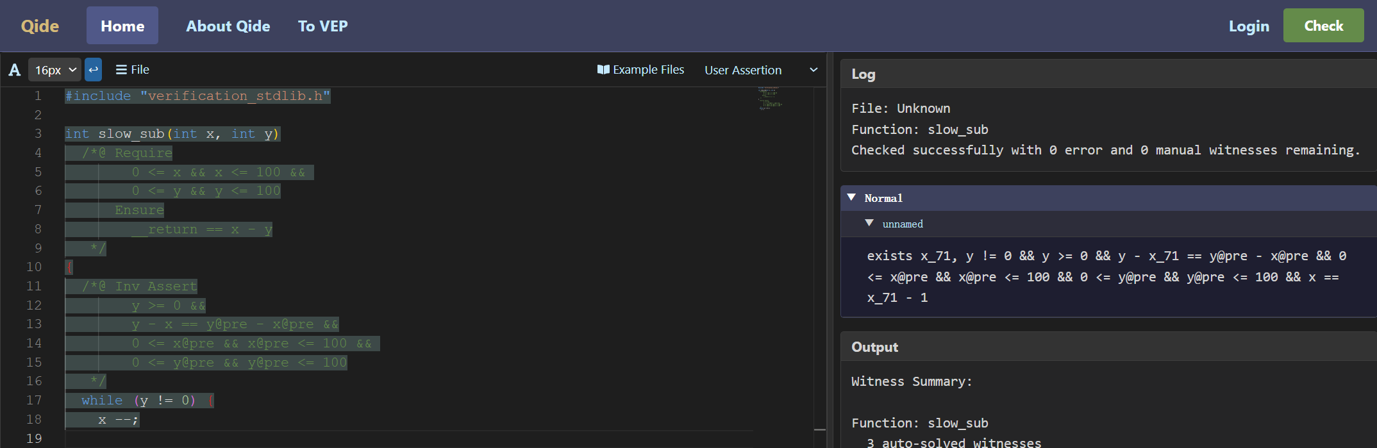1377x448 pixels.
Task: Click 'File: Unknown' in the Log
Action: tap(901, 108)
